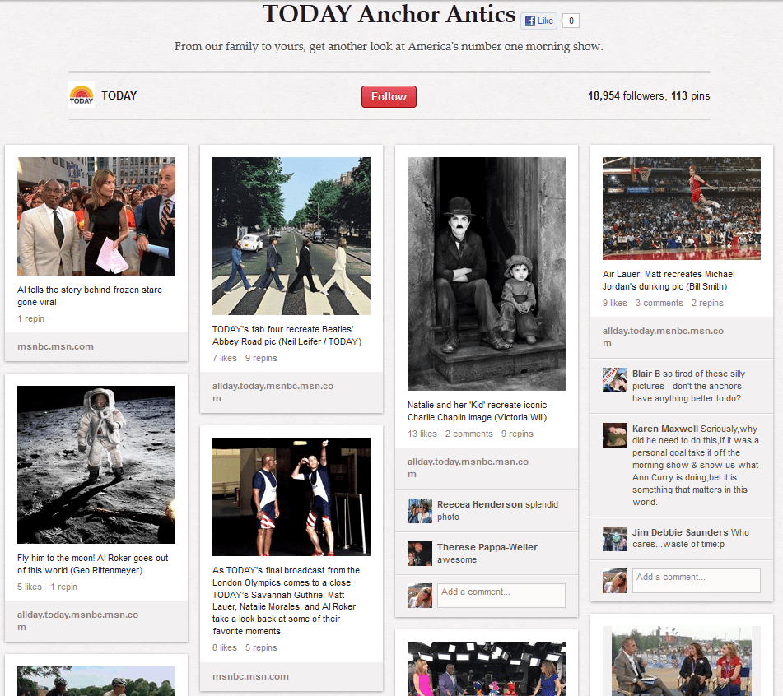Open the TODAY profile name link
This screenshot has height=696, width=783.
[119, 95]
